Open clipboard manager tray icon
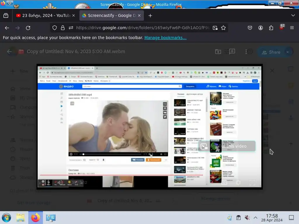The width and height of the screenshot is (299, 224). [238, 218]
